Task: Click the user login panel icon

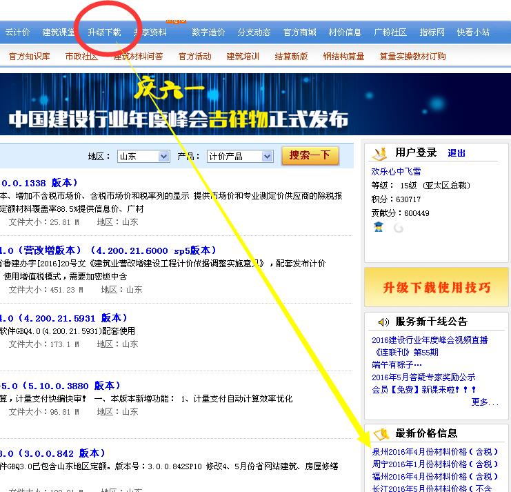Action: point(379,154)
